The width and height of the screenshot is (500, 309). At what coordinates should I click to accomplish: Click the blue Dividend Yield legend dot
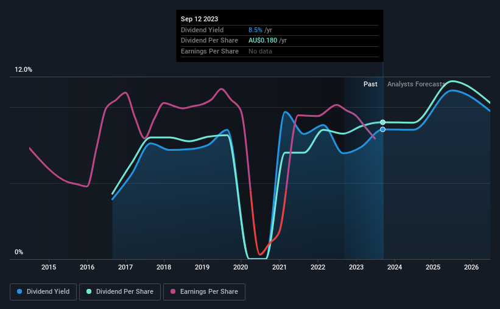19,291
